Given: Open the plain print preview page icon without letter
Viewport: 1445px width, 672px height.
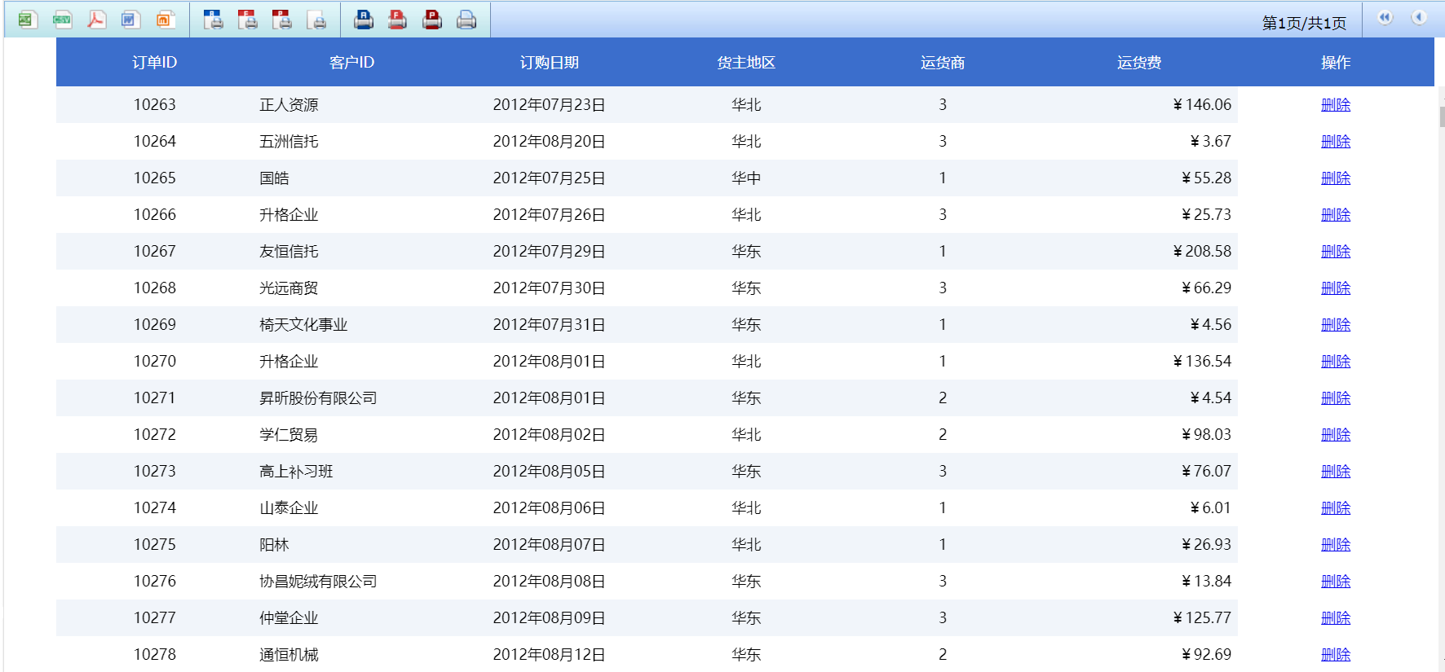Looking at the screenshot, I should pos(317,20).
